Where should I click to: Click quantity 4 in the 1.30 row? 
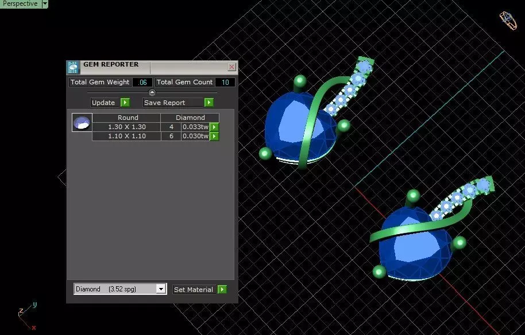[x=171, y=127]
